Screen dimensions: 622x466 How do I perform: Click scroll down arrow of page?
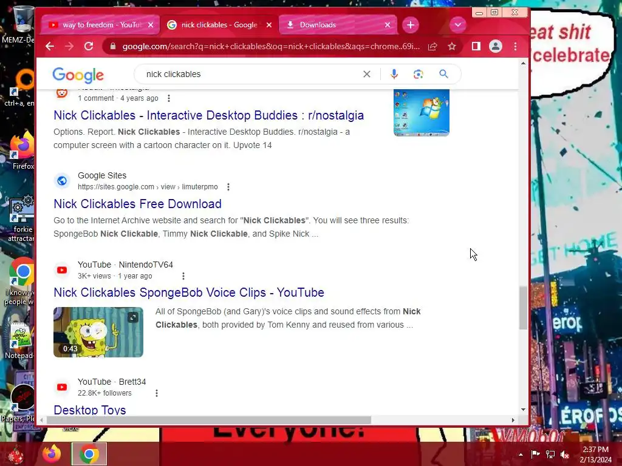click(x=523, y=410)
